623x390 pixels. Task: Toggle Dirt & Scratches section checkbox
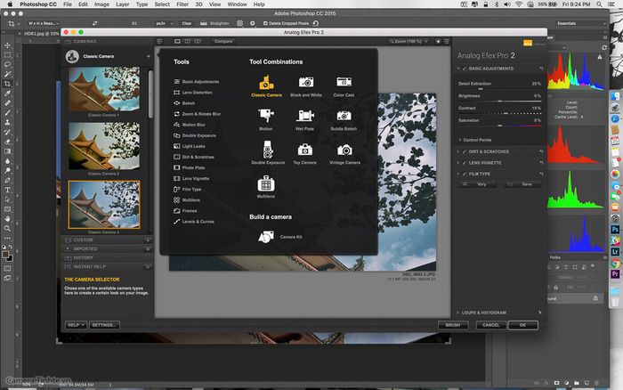click(x=465, y=152)
